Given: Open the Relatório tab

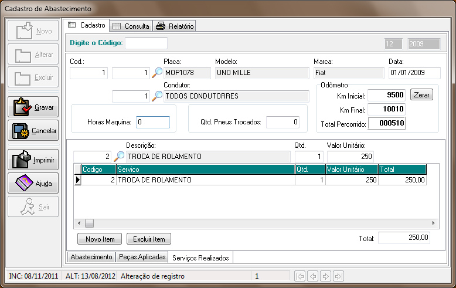Looking at the screenshot, I should point(175,26).
